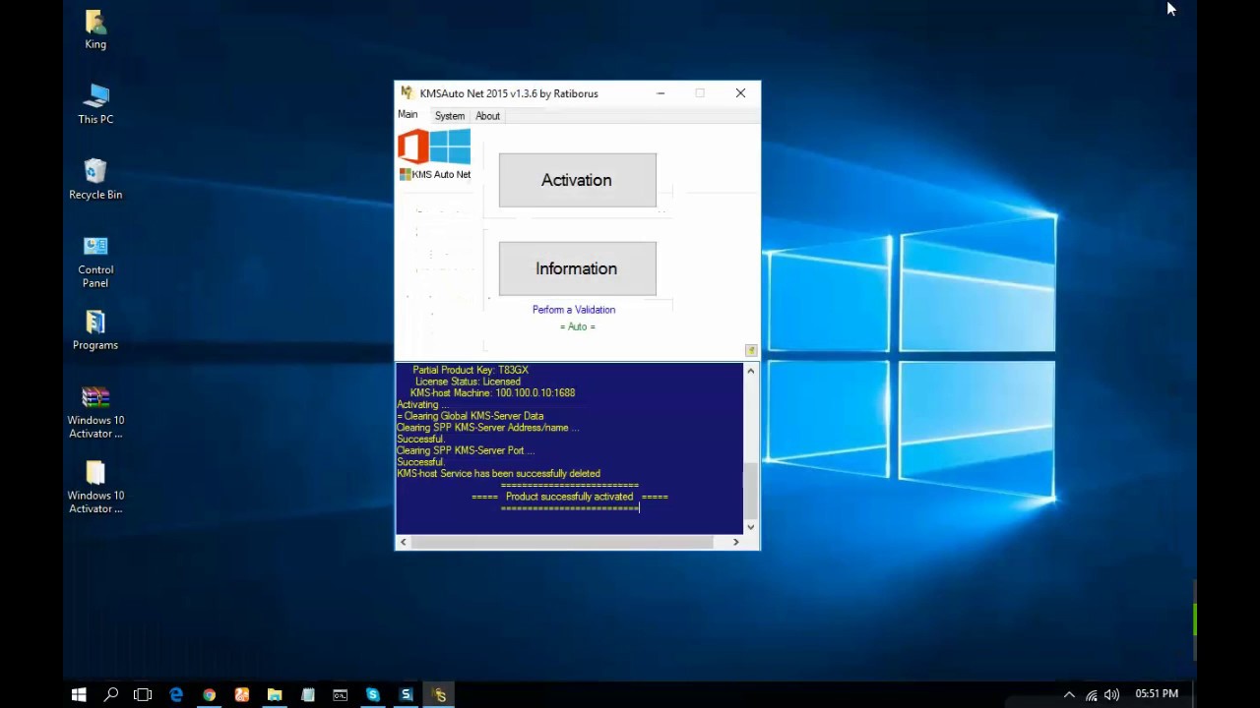Open Microsoft Edge from the taskbar
Image resolution: width=1260 pixels, height=708 pixels.
(x=176, y=695)
